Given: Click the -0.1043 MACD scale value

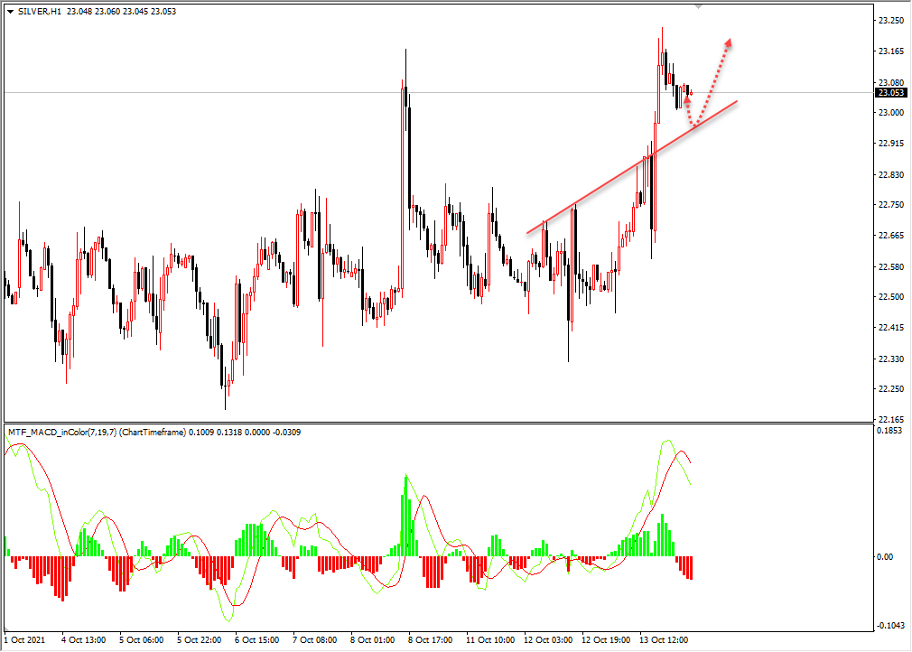Looking at the screenshot, I should coord(890,625).
